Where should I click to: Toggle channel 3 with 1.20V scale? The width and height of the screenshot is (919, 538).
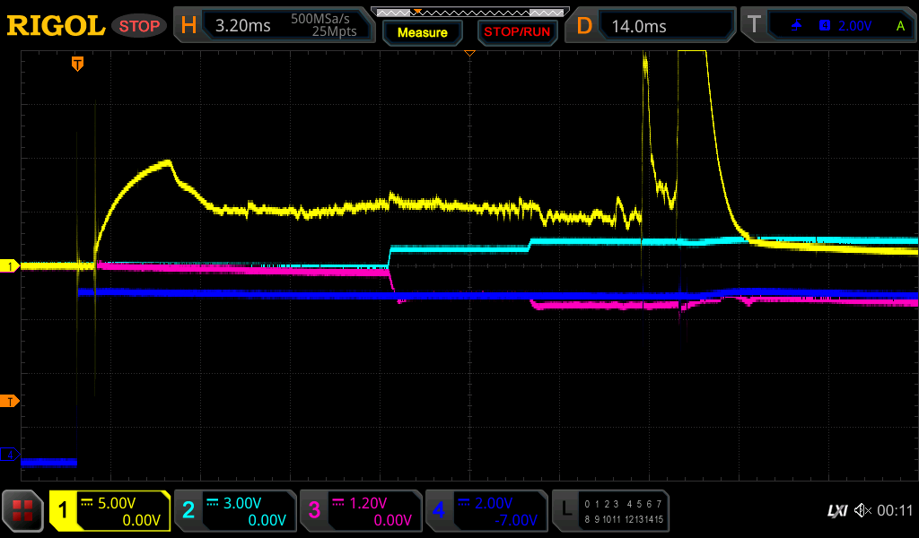(361, 511)
